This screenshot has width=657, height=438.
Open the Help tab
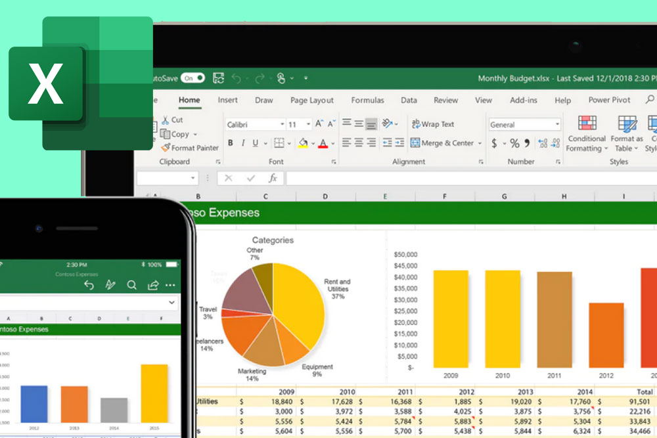(x=563, y=100)
